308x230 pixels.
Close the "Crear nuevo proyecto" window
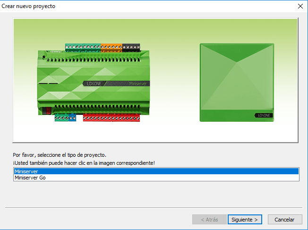pyautogui.click(x=300, y=6)
